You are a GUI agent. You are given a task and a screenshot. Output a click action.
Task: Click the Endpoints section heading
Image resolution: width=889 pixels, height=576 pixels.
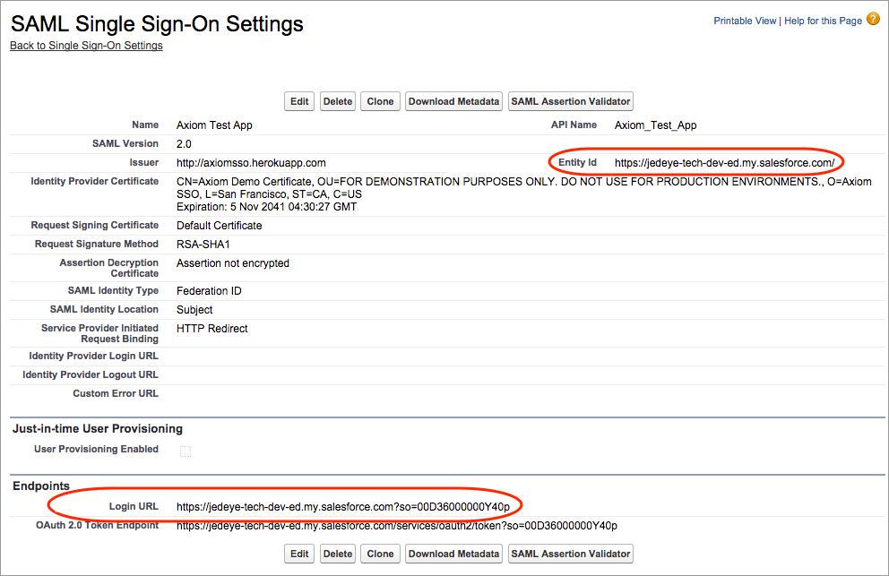(x=41, y=486)
